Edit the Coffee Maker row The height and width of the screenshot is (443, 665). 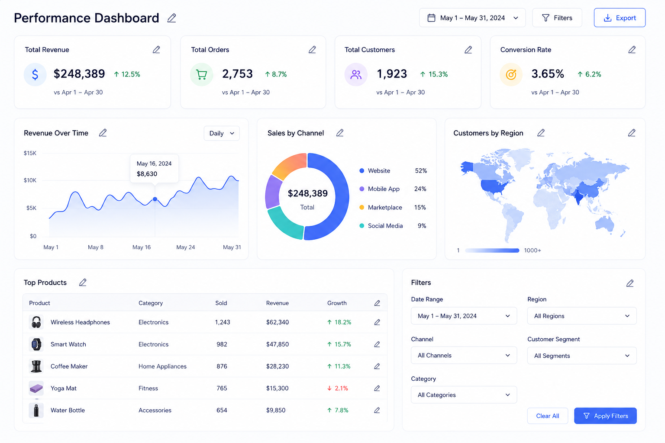[x=377, y=366]
